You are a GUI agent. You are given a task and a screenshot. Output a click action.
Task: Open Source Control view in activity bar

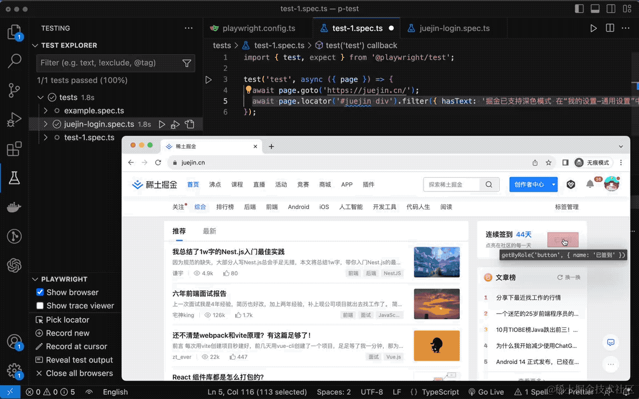pos(14,90)
